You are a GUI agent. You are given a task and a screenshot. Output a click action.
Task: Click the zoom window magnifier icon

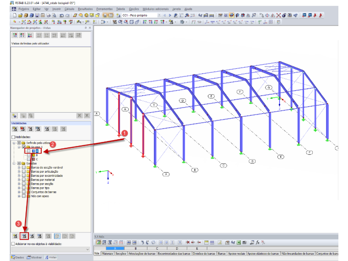coord(120,22)
